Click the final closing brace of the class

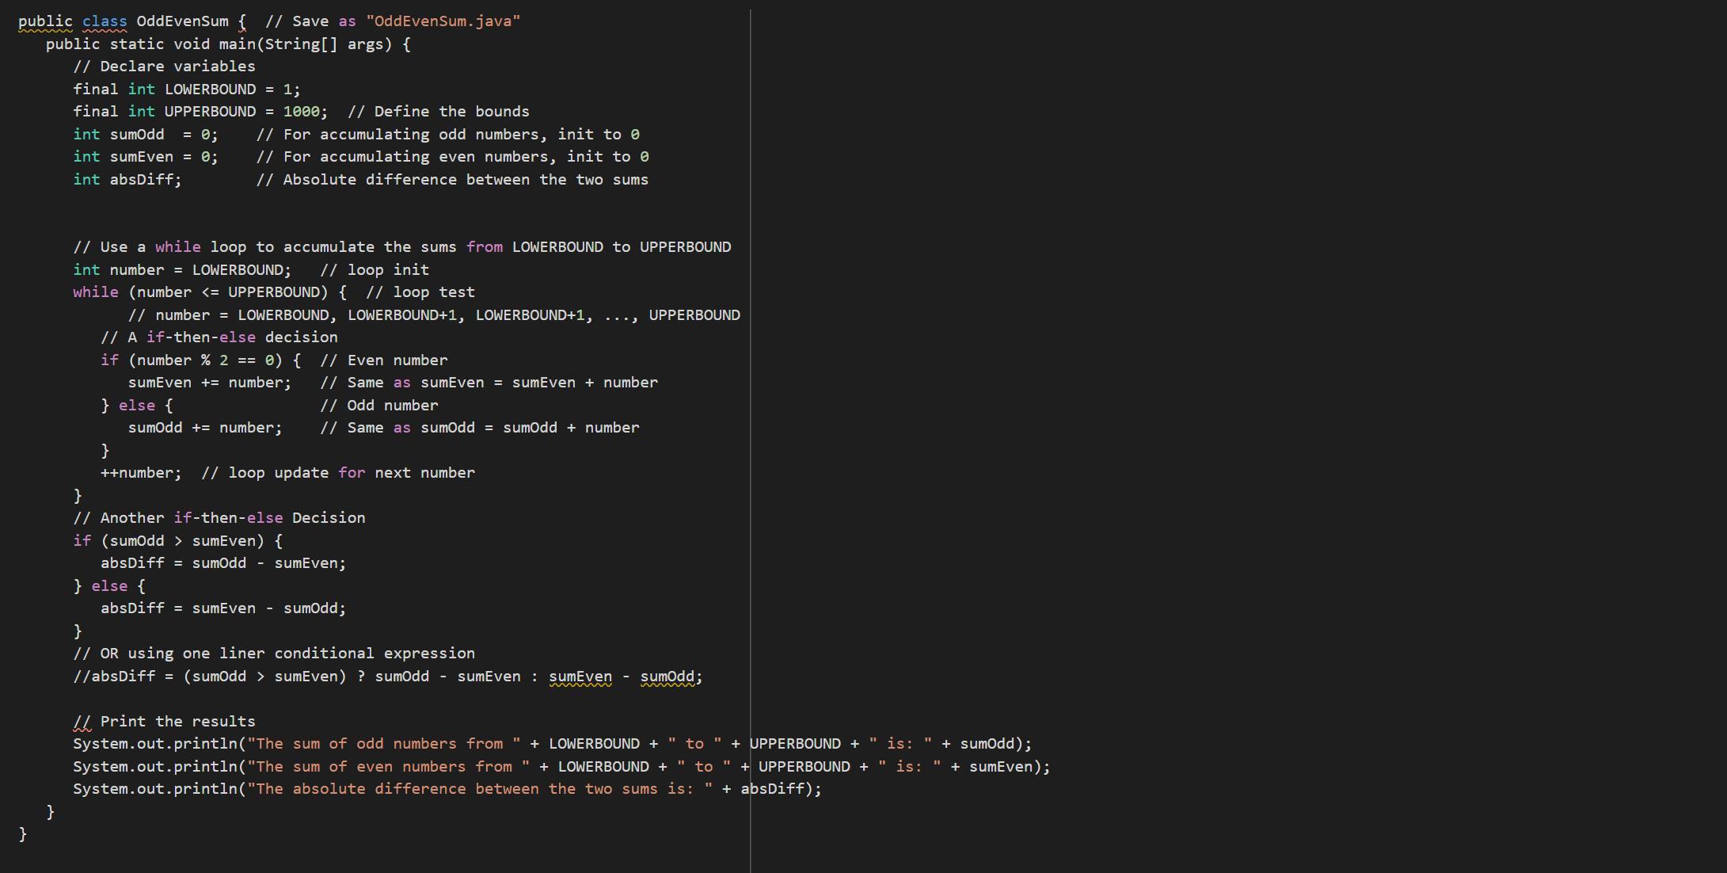tap(23, 833)
